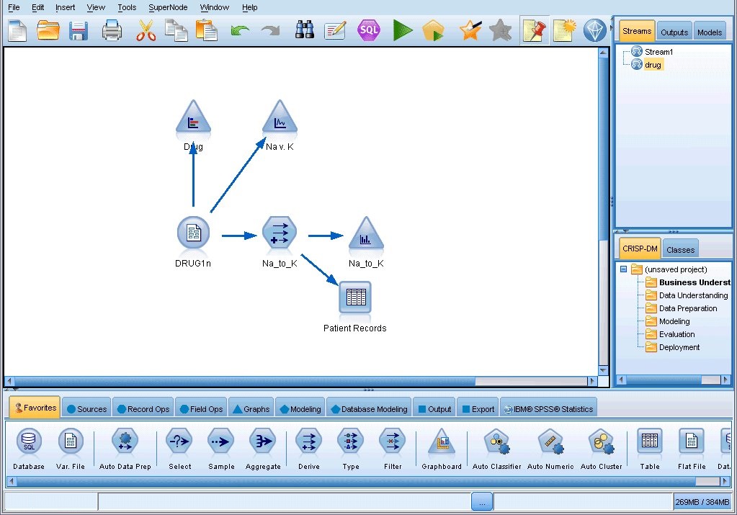Select the drug stream in Streams panel
737x515 pixels.
653,64
